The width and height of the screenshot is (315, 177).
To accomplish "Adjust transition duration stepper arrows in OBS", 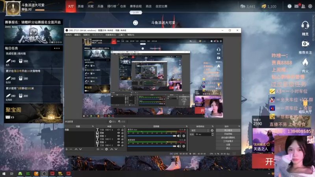I will tap(213, 134).
